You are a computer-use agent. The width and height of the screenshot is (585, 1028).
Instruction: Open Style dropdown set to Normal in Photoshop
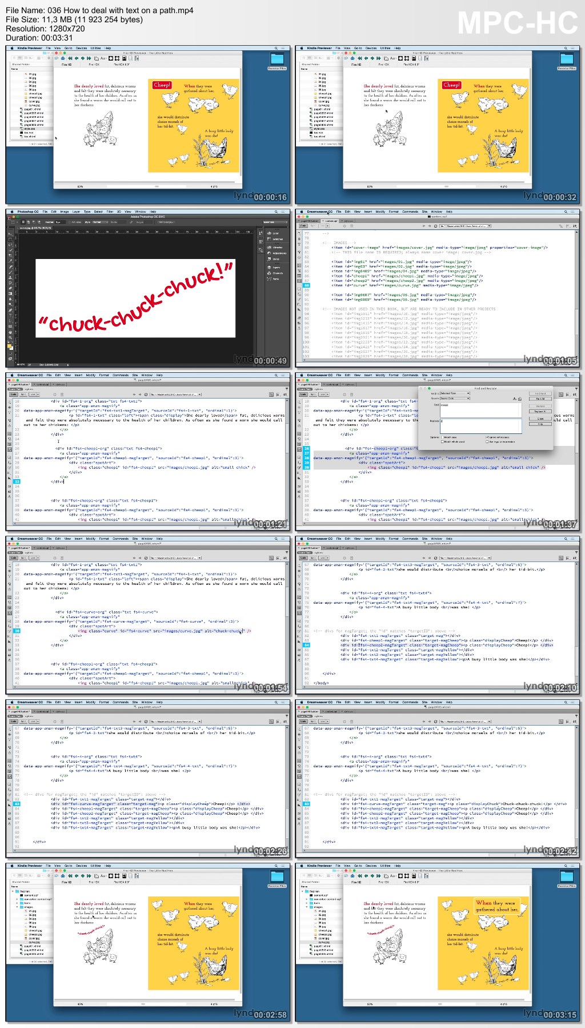coord(100,222)
